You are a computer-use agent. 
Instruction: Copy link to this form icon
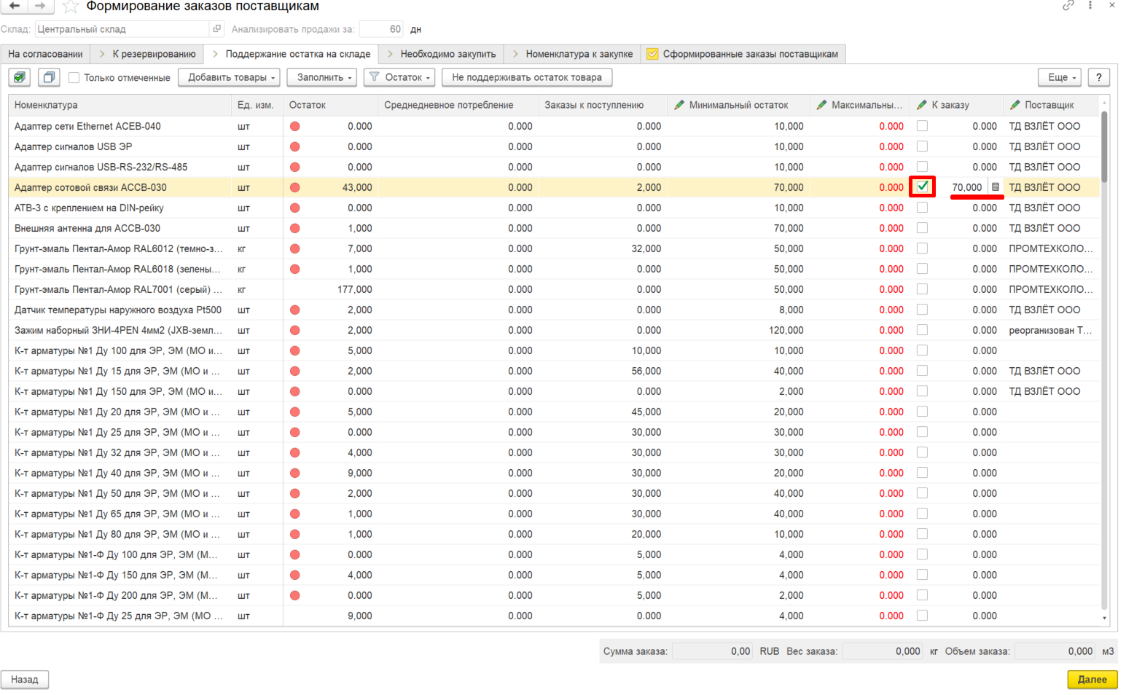point(1068,6)
